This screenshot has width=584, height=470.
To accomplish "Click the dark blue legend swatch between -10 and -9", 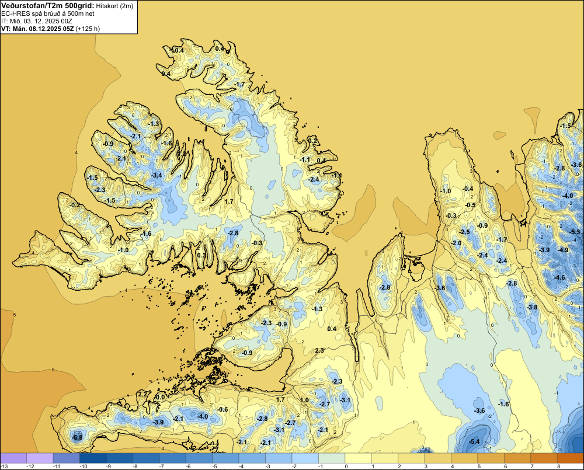I will coord(93,458).
